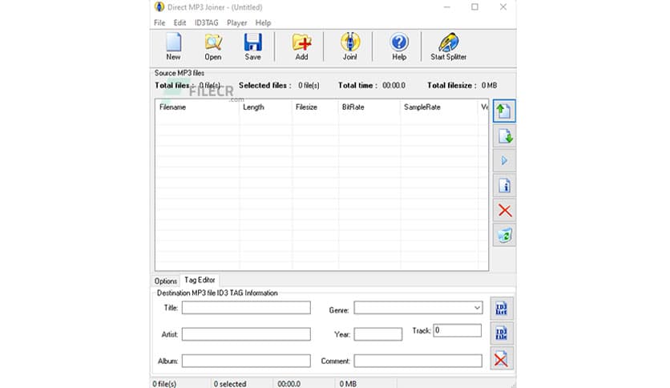Move selected file up in list
Screen dimensions: 670x388
(504, 111)
